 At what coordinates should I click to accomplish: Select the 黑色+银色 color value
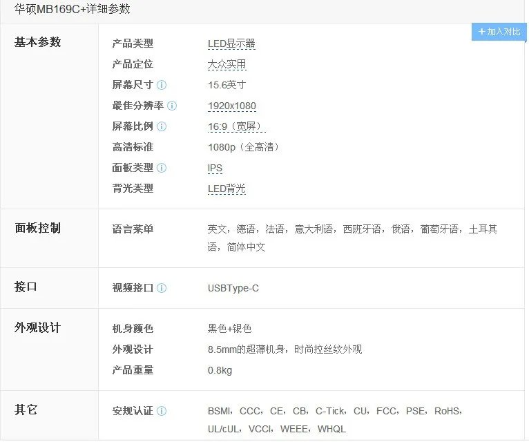tap(229, 328)
